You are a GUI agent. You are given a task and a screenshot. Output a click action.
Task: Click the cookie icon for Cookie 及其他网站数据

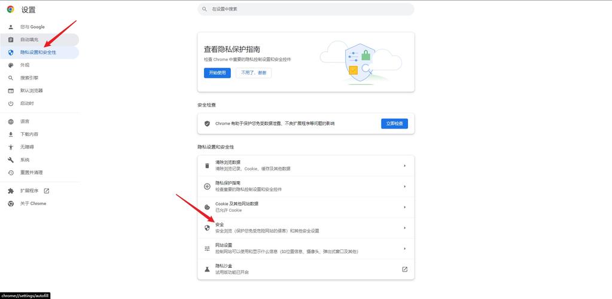(207, 208)
